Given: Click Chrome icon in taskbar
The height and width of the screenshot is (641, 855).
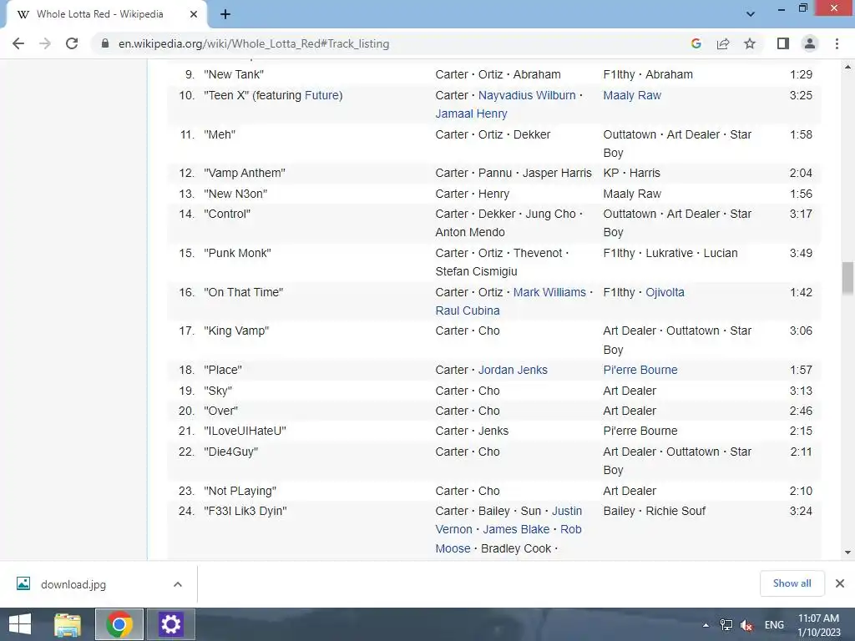Looking at the screenshot, I should [119, 624].
